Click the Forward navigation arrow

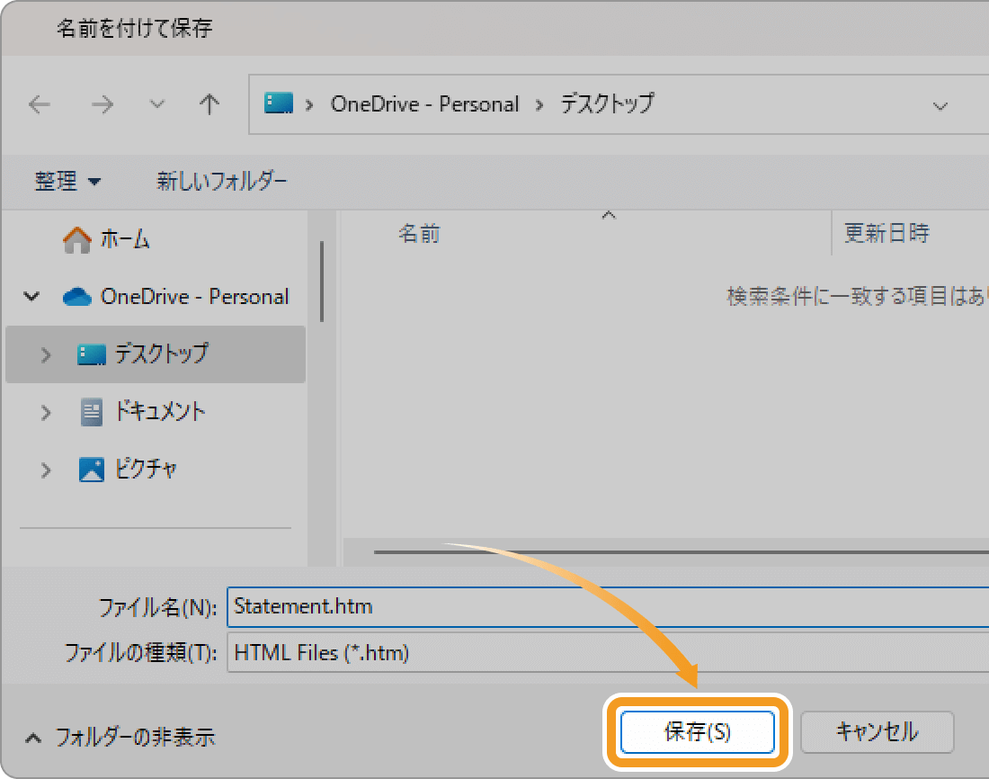(x=102, y=104)
